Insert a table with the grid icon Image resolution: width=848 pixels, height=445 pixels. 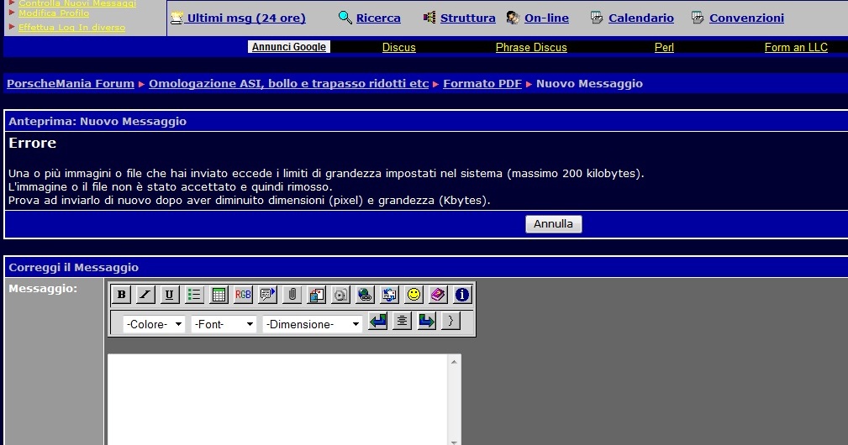tap(219, 295)
